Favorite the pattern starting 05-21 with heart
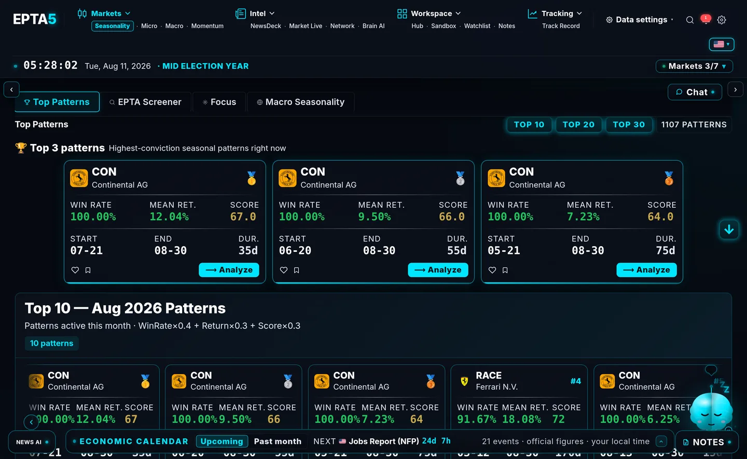 [492, 270]
